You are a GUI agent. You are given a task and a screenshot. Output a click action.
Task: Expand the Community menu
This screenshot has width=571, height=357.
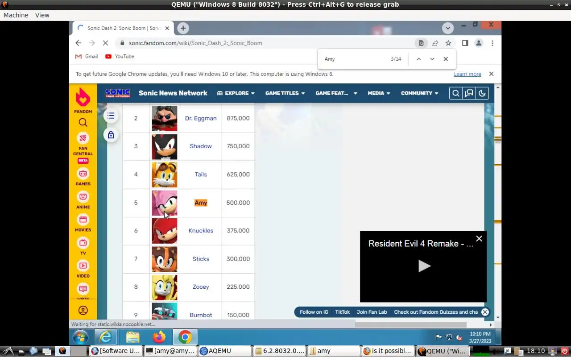420,93
